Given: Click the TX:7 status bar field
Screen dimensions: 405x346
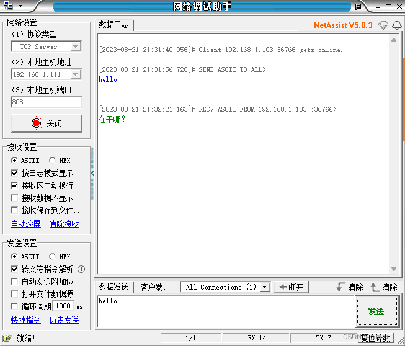Looking at the screenshot, I should 323,338.
